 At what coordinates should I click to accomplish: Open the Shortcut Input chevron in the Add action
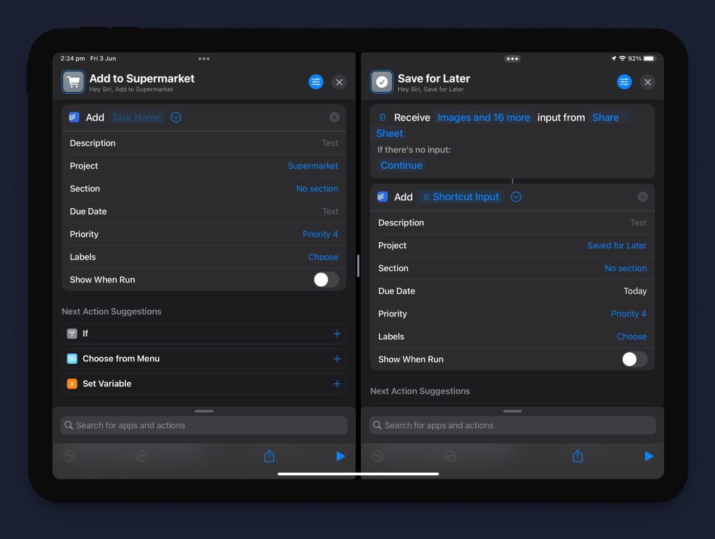pyautogui.click(x=516, y=196)
